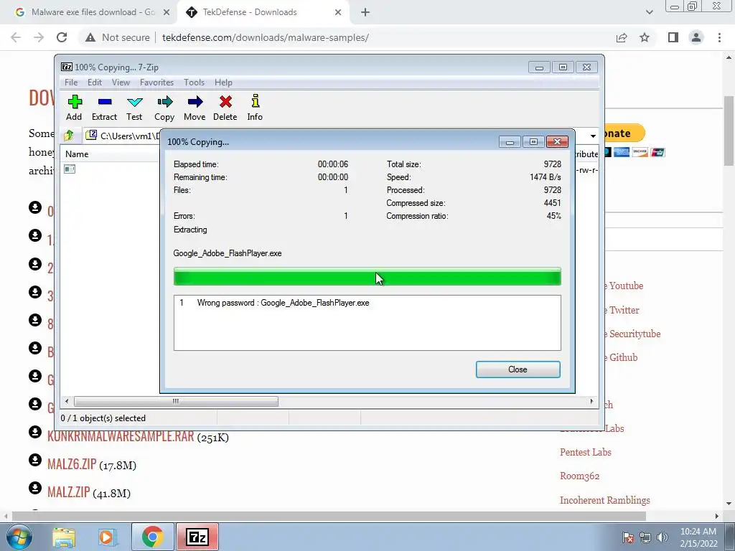735x551 pixels.
Task: Go back in Chrome
Action: click(x=16, y=37)
